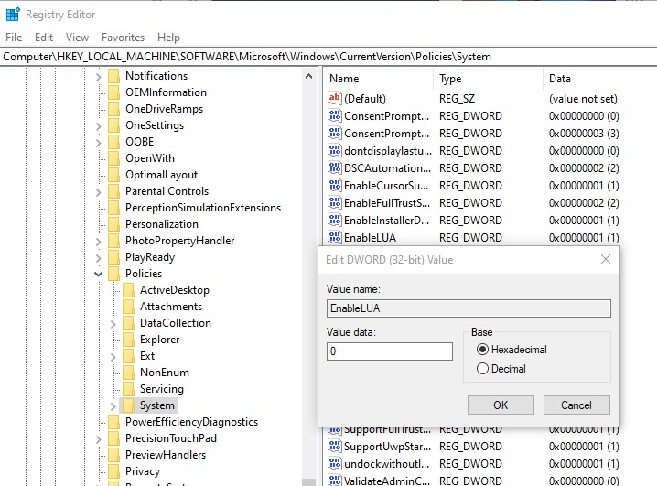Click the folder icon of Servicing key
Viewport: 657px width, 486px height.
128,389
